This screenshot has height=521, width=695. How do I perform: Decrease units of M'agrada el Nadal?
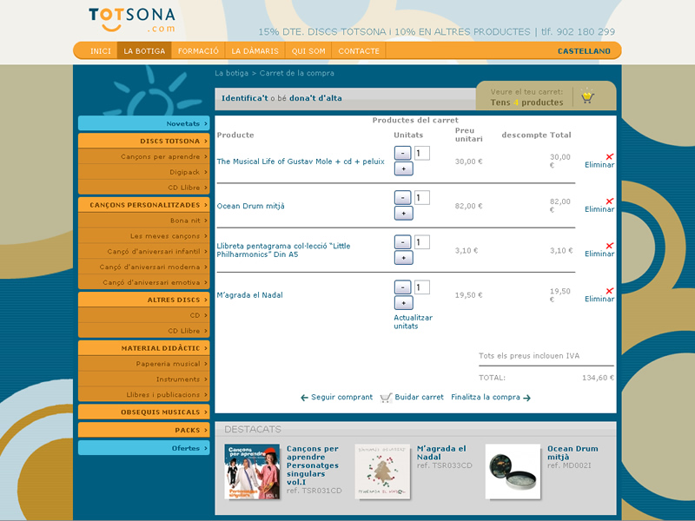402,287
